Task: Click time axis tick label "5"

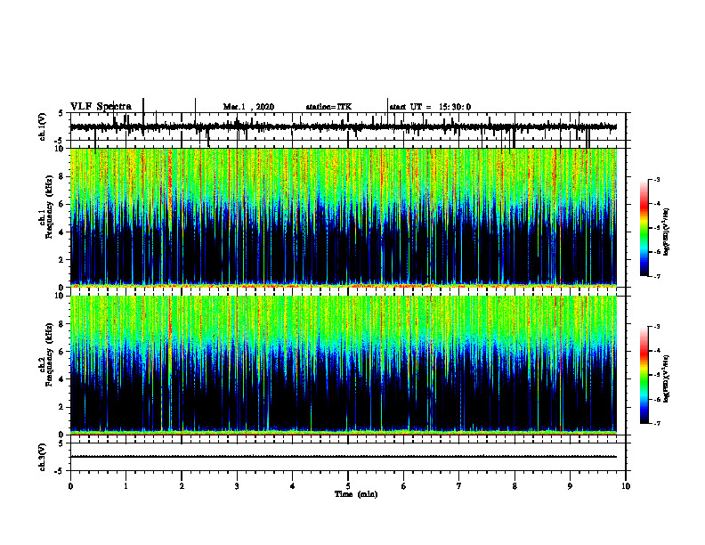Action: coord(348,486)
